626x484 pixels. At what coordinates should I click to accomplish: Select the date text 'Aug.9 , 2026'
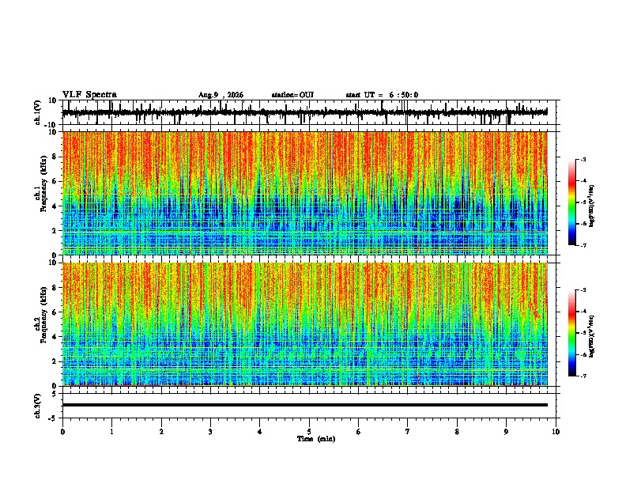pyautogui.click(x=221, y=95)
